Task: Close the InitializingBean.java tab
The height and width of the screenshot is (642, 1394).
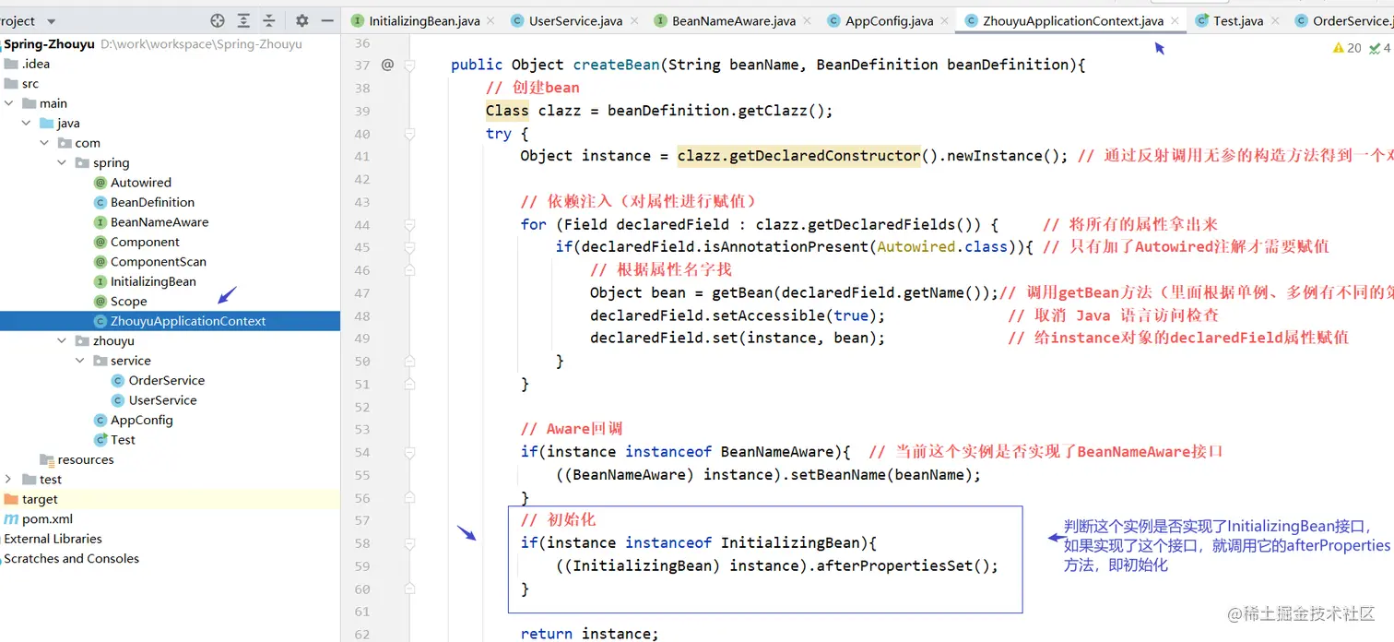Action: tap(490, 20)
